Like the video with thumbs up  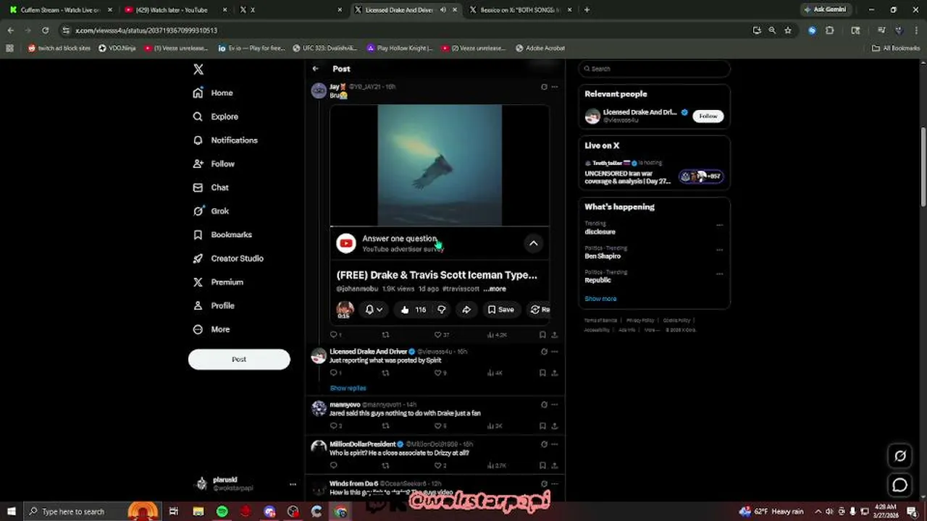point(413,310)
